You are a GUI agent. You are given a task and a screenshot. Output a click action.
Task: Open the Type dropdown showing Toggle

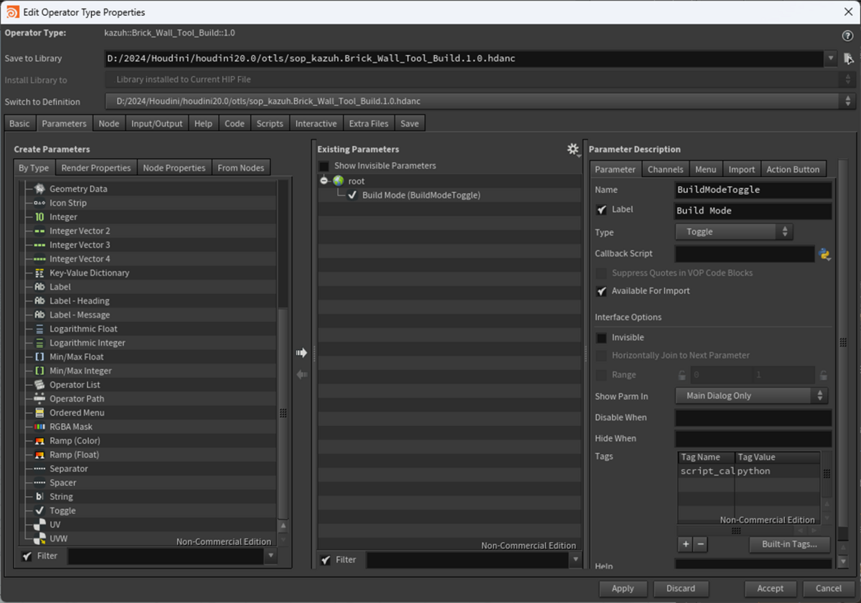point(734,232)
